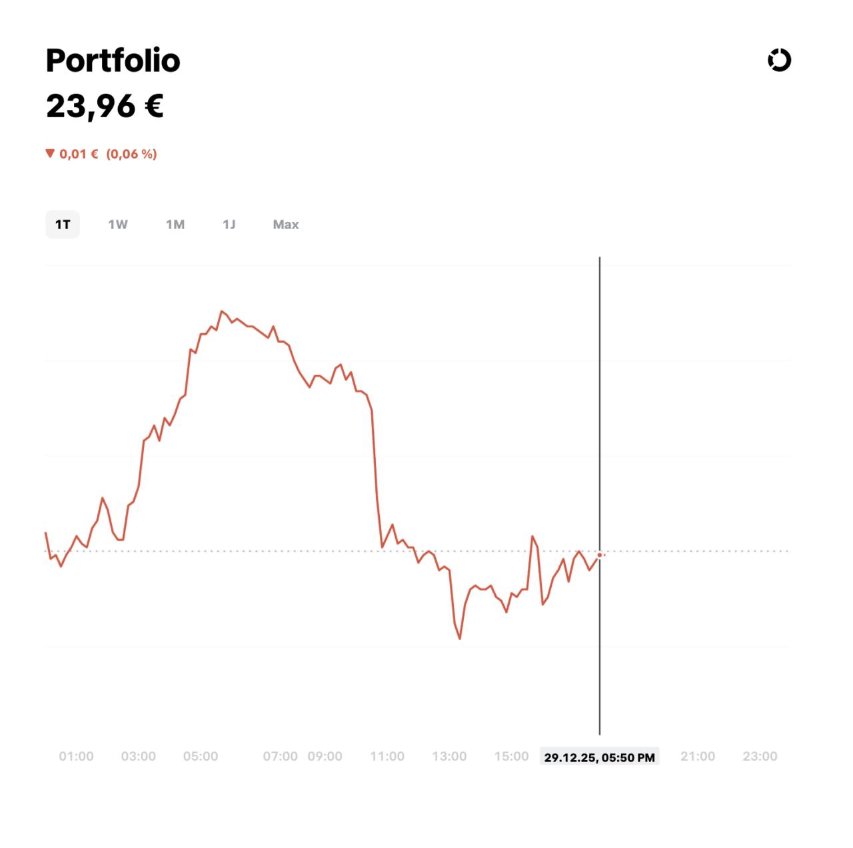Screen dimensions: 853x848
Task: Click the 23,96 € portfolio value
Action: 105,106
